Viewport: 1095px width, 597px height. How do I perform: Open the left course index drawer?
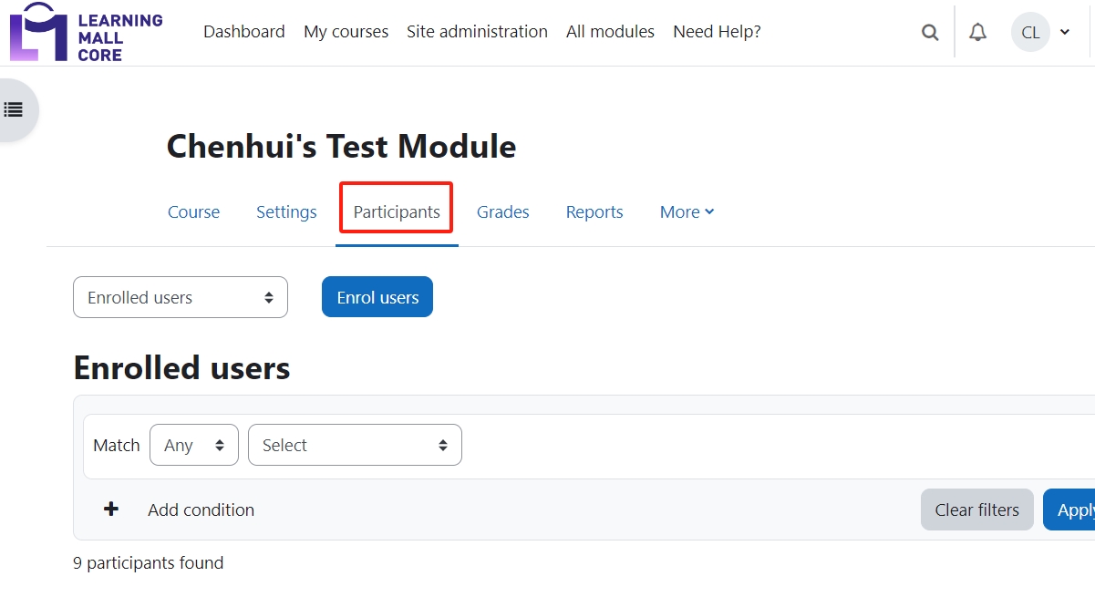[13, 109]
